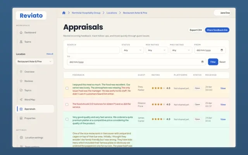248x155 pixels.
Task: Click Reset to clear filters
Action: point(222,62)
